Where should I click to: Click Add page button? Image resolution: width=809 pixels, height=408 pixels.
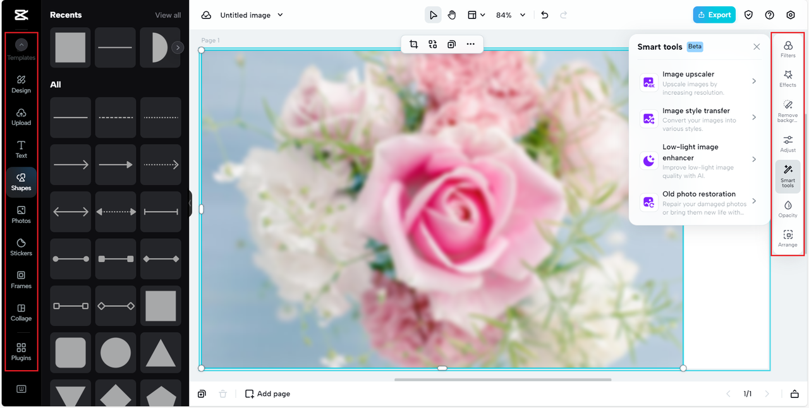pos(268,394)
